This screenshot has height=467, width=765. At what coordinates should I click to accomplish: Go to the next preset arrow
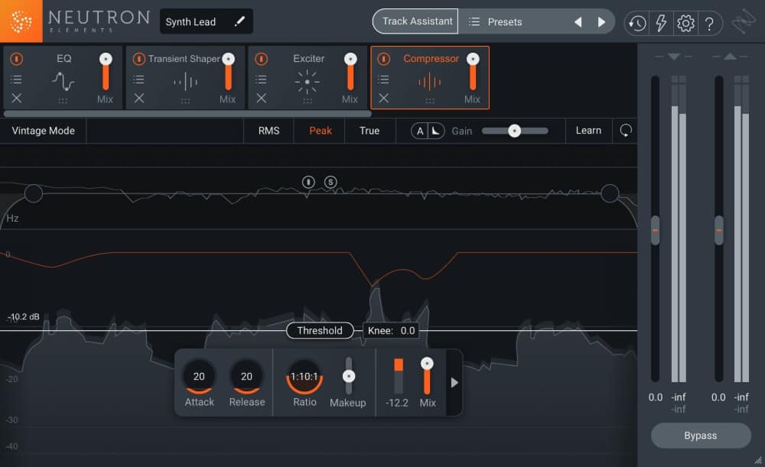[601, 22]
